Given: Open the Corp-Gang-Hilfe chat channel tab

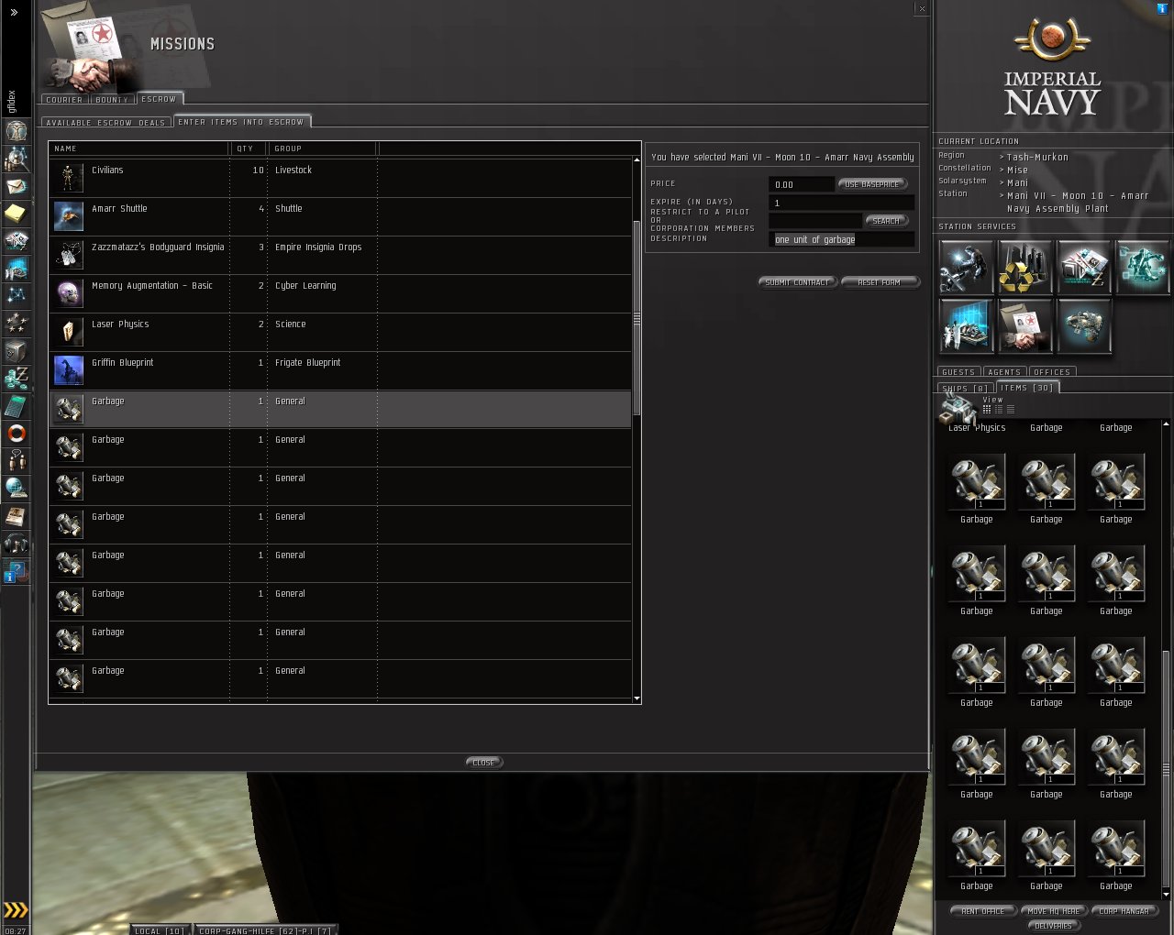Looking at the screenshot, I should click(x=264, y=930).
